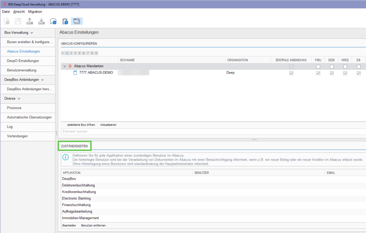The width and height of the screenshot is (366, 233).
Task: Toggle EB checkbox for 7777 ABACUS-DEMO
Action: [358, 73]
